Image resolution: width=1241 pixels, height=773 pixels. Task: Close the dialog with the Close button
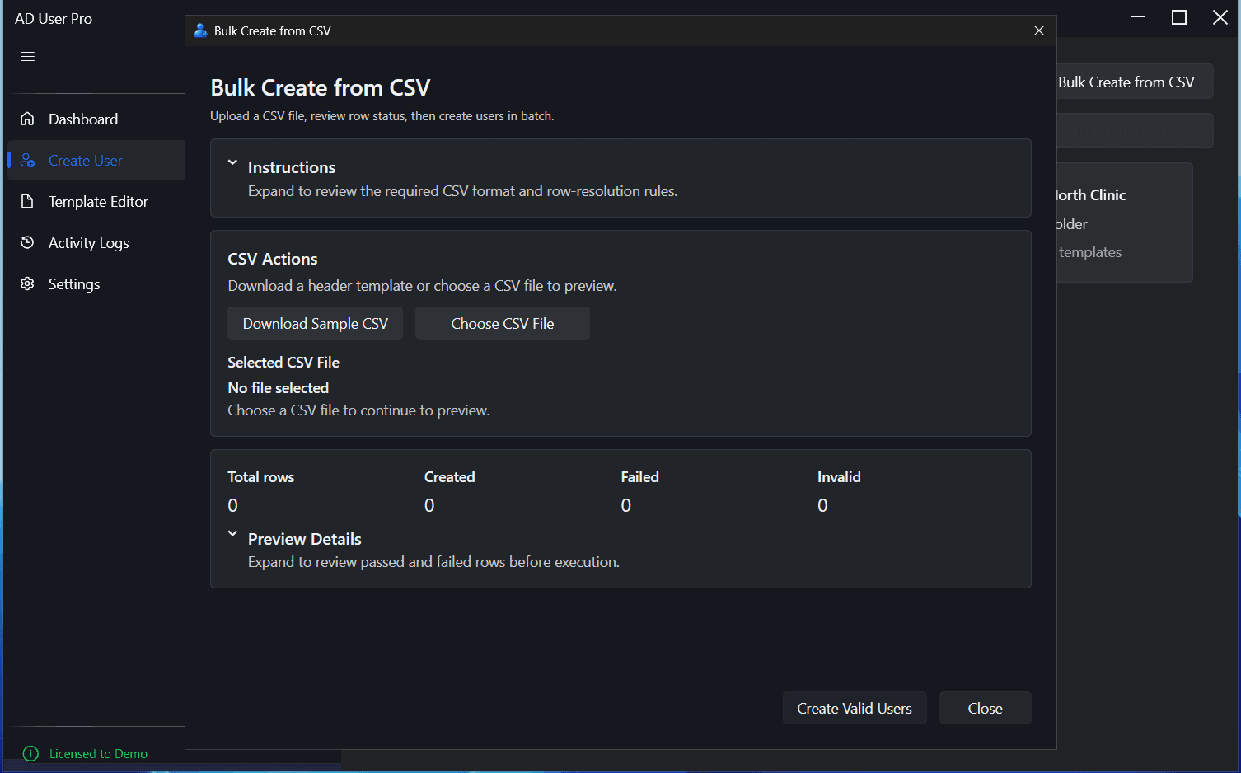point(985,708)
